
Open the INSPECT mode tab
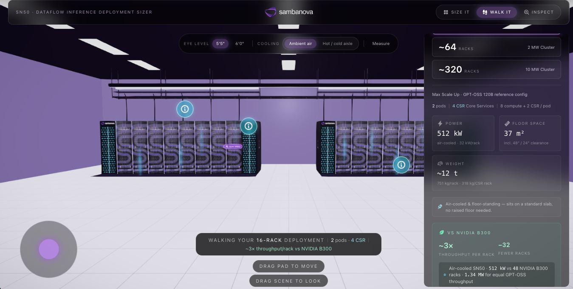(539, 12)
